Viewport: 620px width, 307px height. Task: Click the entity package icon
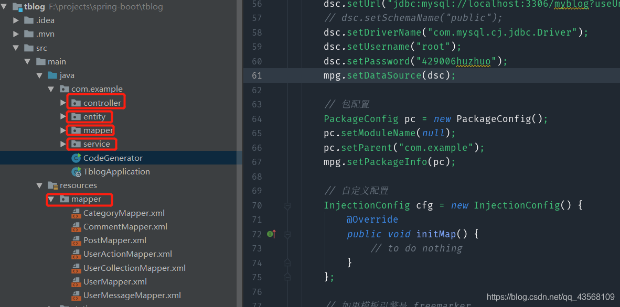[x=75, y=116]
